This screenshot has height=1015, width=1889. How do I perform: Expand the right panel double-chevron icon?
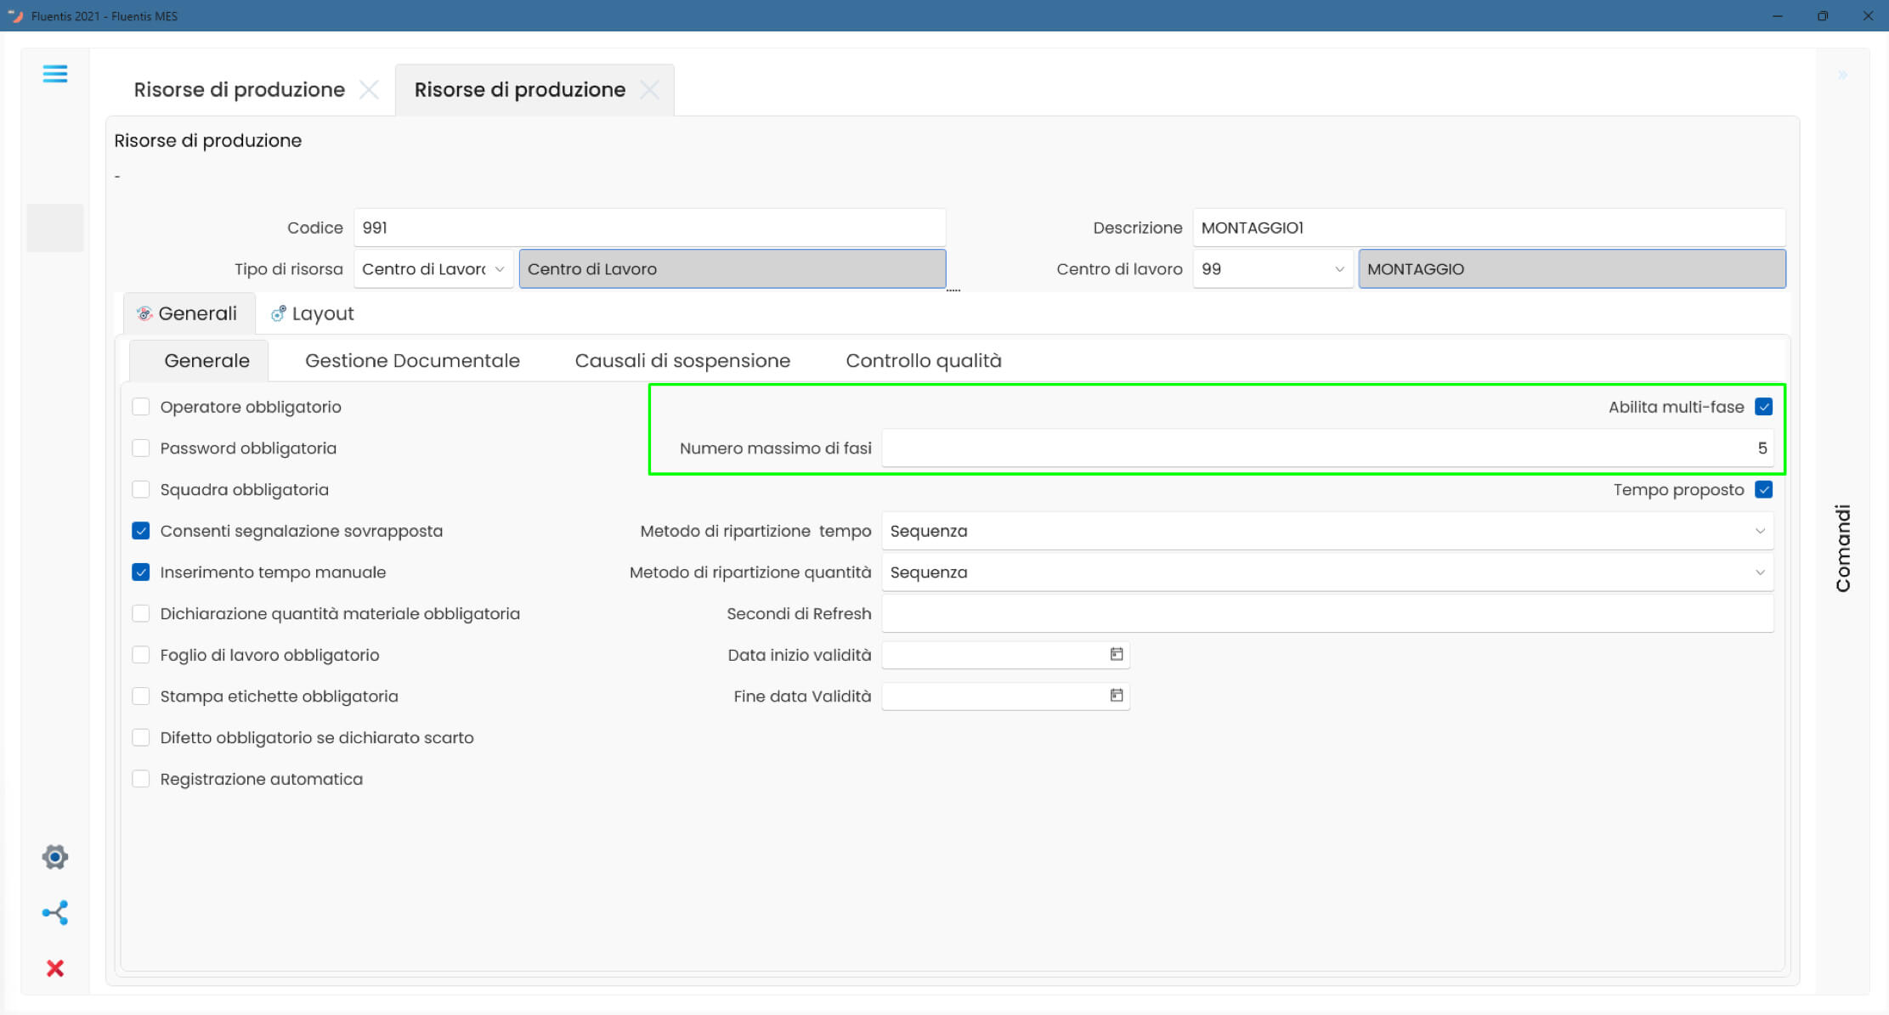pyautogui.click(x=1842, y=76)
